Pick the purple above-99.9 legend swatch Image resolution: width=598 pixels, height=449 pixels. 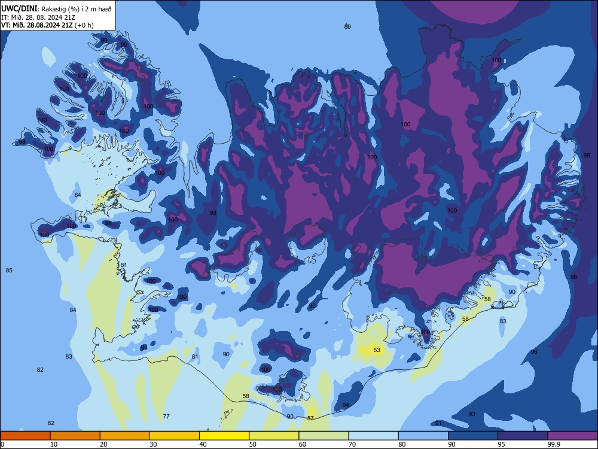pos(572,436)
